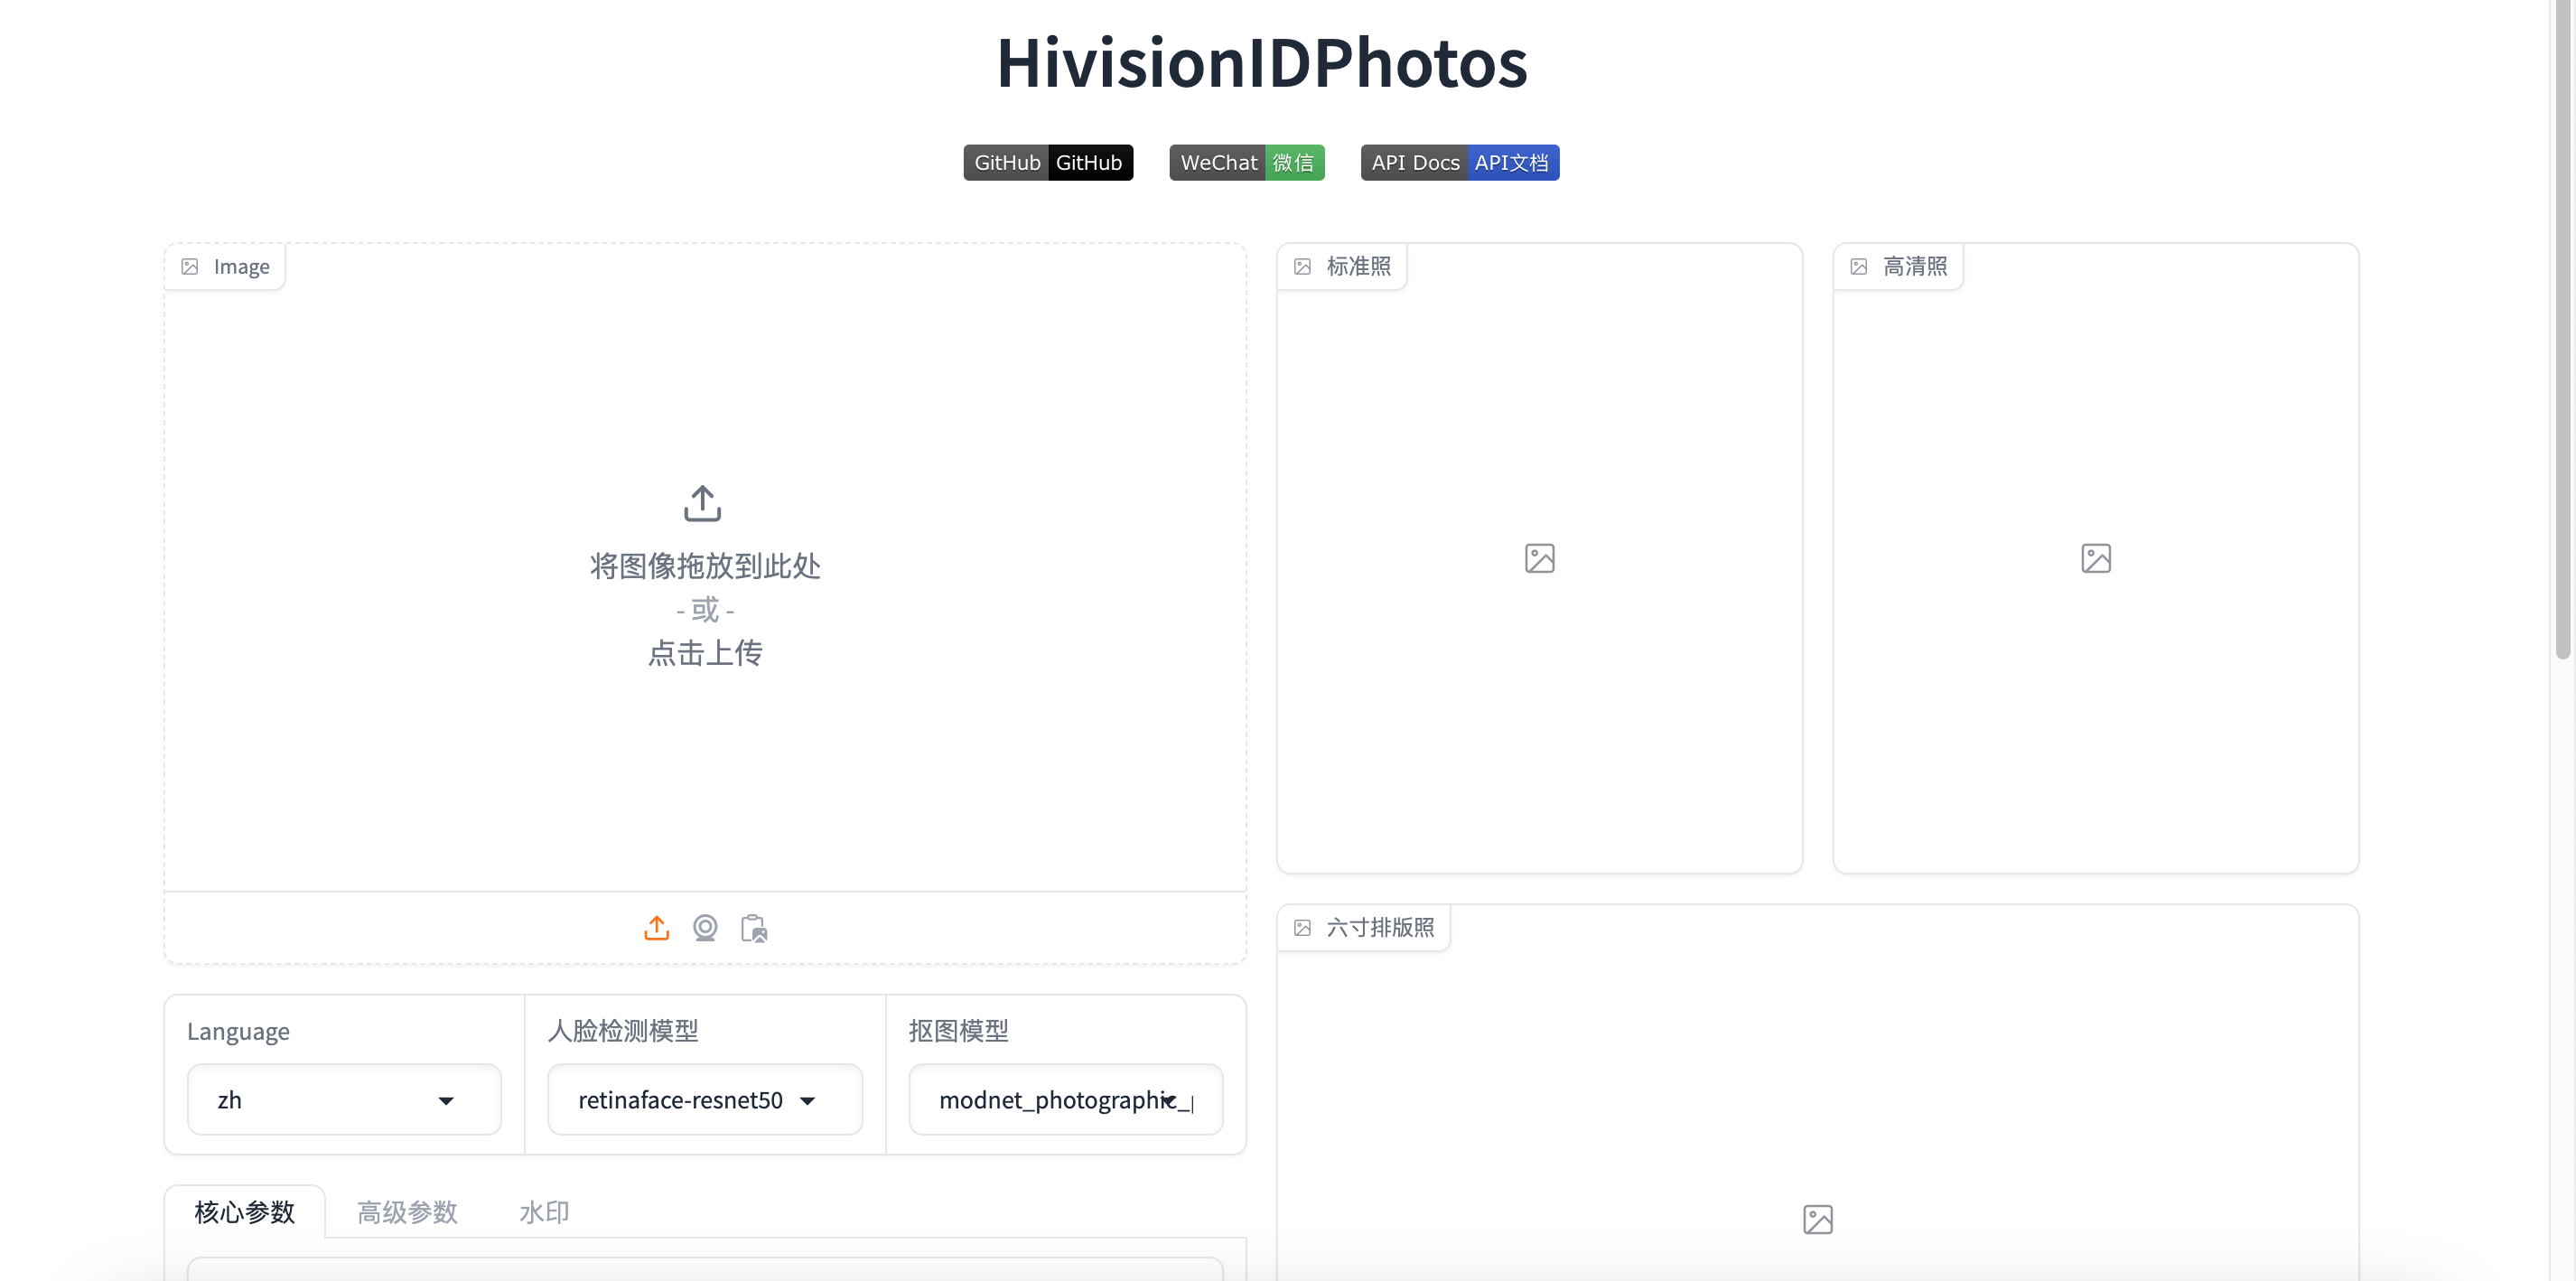
Task: Click the HivisionIDPhotos title heading
Action: click(1262, 62)
